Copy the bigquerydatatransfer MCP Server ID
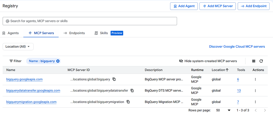The width and height of the screenshot is (273, 113). [132, 91]
